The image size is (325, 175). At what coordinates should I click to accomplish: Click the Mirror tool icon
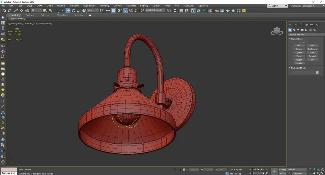pos(169,11)
